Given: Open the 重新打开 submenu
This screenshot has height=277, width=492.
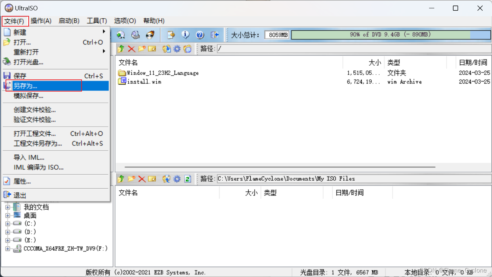Looking at the screenshot, I should pos(56,52).
